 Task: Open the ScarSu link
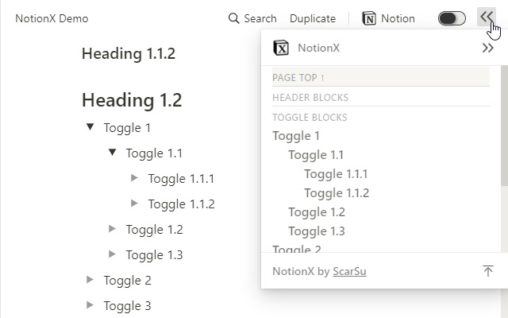point(349,271)
